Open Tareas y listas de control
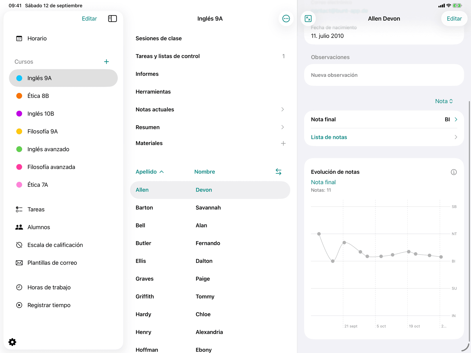This screenshot has height=353, width=471. coord(210,56)
